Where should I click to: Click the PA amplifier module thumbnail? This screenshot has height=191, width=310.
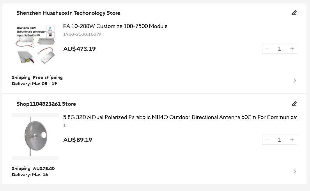coord(35,46)
